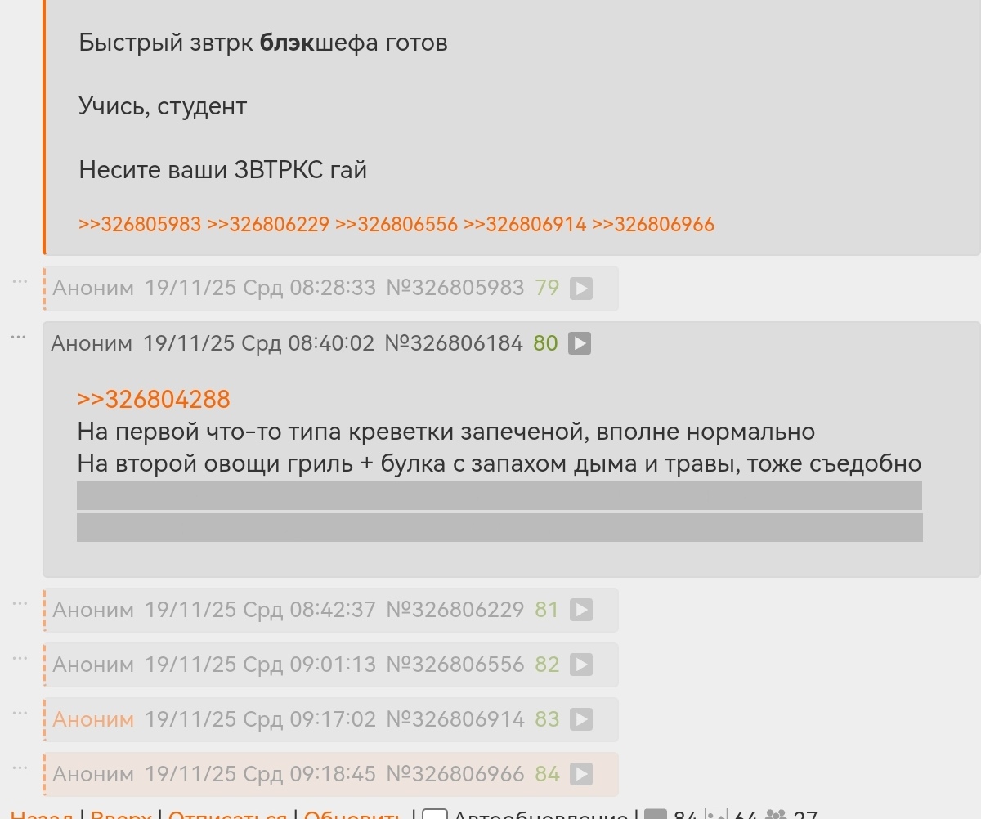
Task: Click the play icon on post №326806184
Action: click(579, 343)
